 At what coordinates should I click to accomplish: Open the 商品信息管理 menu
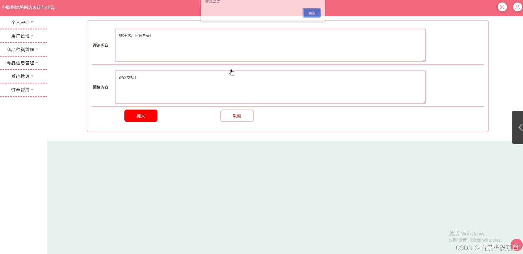[22, 63]
